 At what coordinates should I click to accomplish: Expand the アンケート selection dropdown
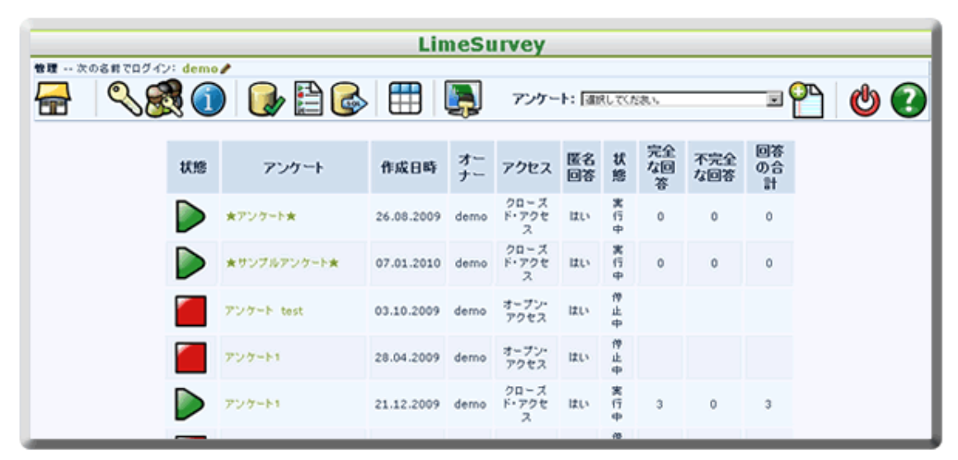774,100
